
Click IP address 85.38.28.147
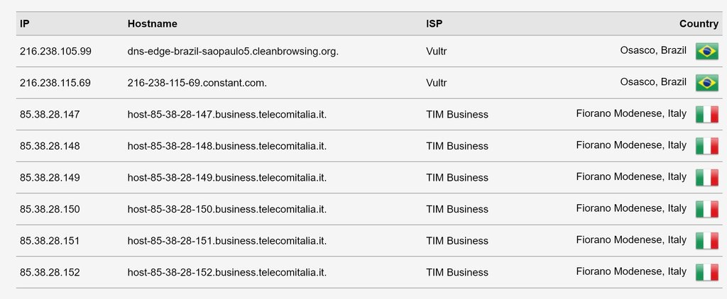tap(50, 114)
